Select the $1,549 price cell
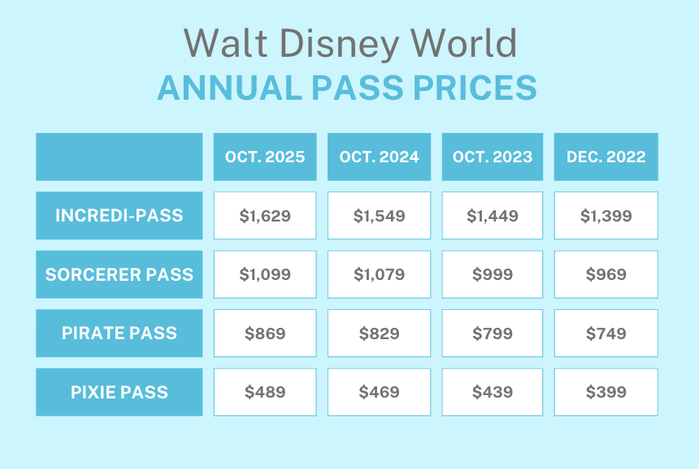 pyautogui.click(x=379, y=216)
